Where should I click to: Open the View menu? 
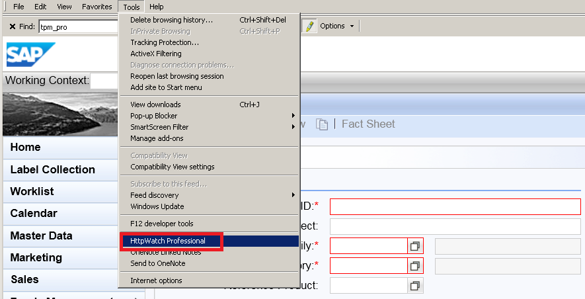(x=64, y=7)
